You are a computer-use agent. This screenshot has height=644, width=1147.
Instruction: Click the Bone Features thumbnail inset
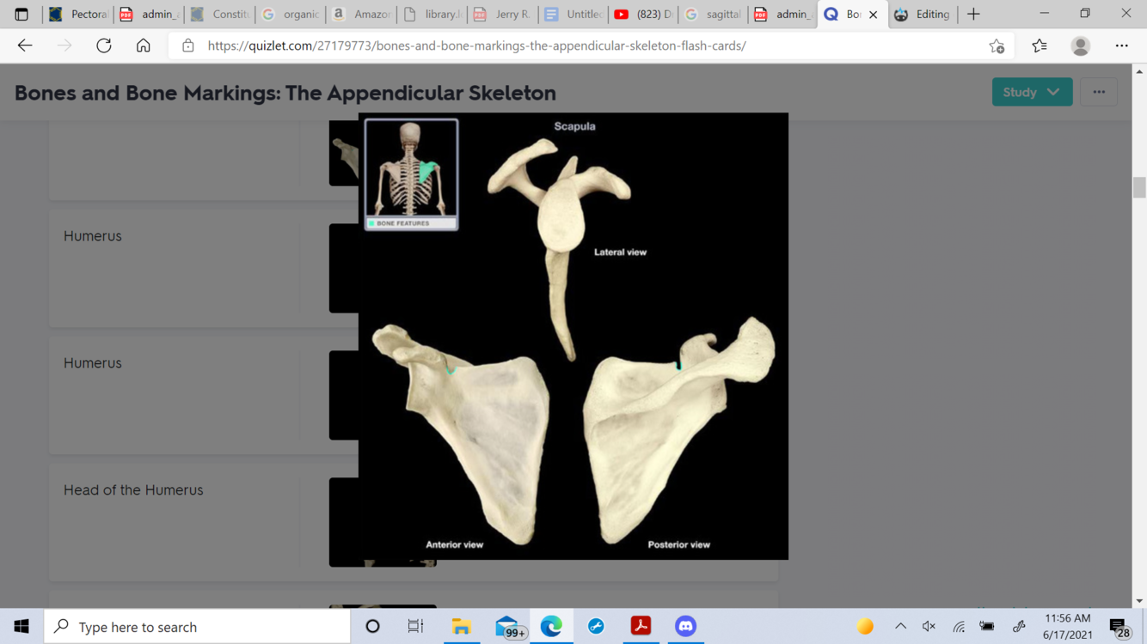(411, 175)
